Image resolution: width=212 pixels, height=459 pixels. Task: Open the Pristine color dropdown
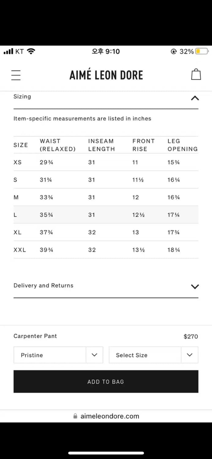[58, 355]
